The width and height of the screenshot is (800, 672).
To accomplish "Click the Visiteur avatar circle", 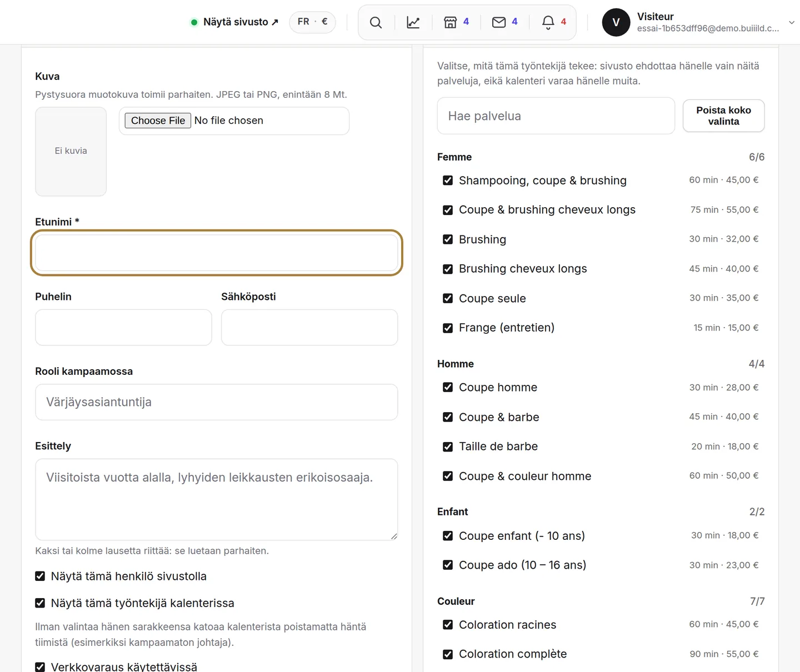I will point(616,22).
